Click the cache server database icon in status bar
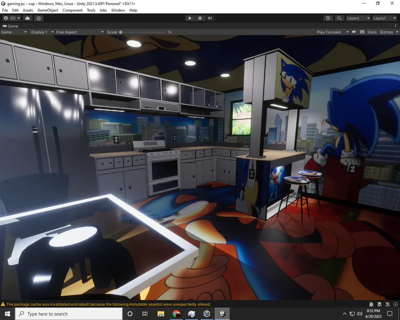This screenshot has height=320, width=400. click(x=380, y=304)
